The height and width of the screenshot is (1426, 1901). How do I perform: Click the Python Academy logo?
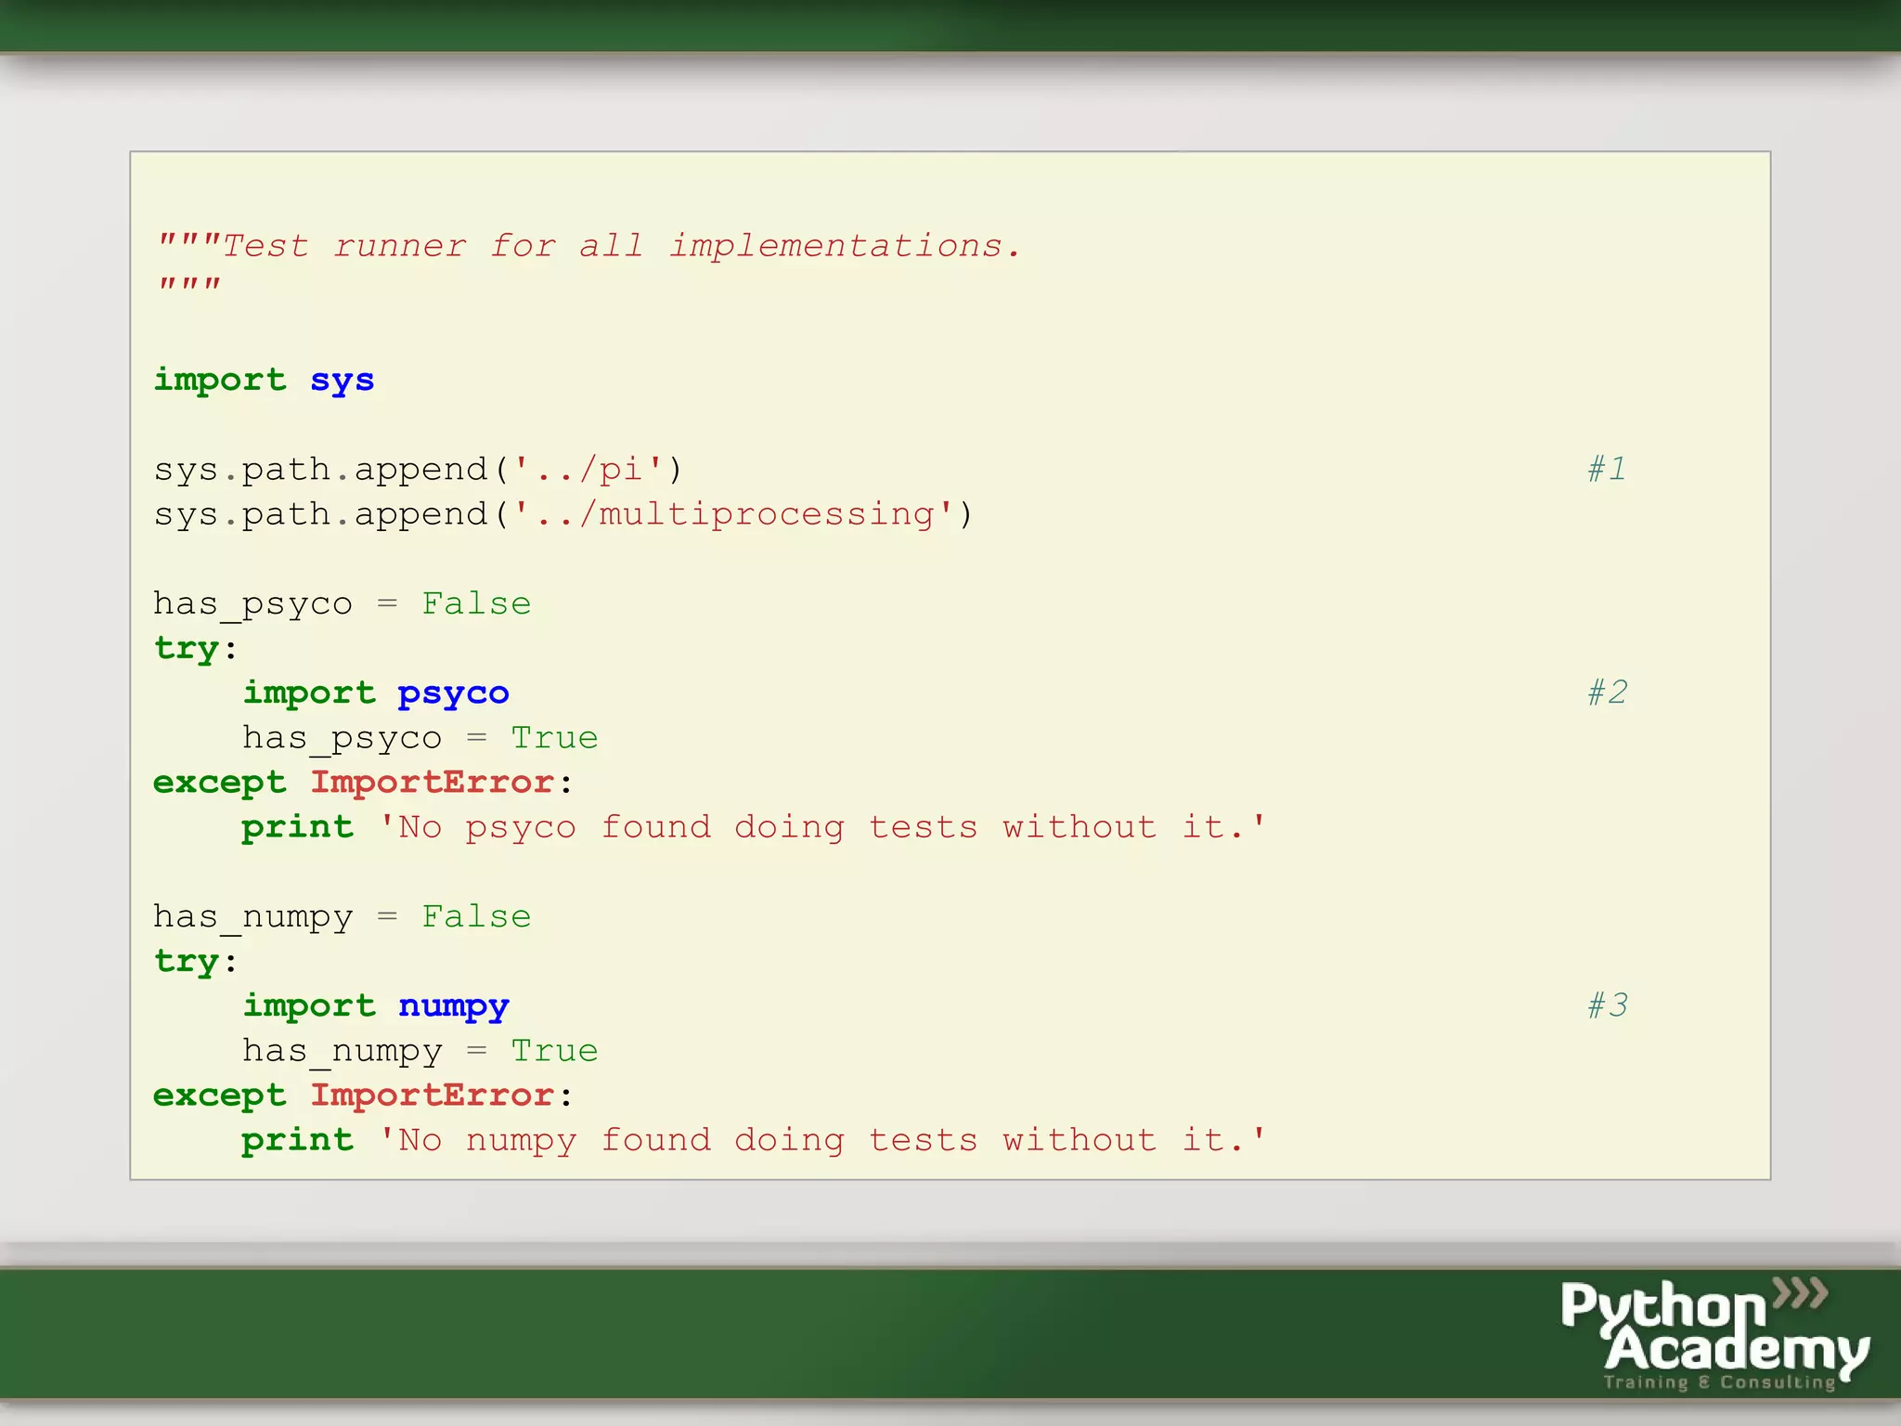[1714, 1334]
